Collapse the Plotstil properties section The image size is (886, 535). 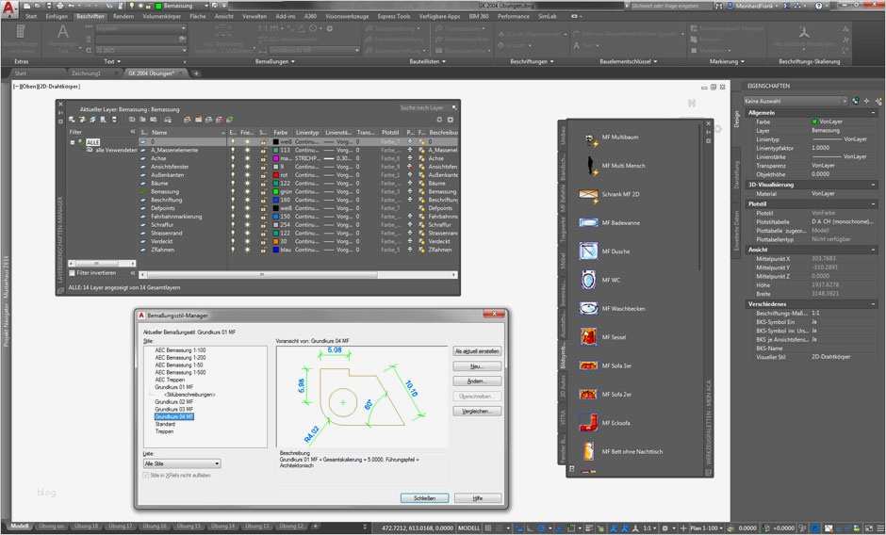[x=874, y=204]
